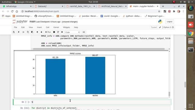This screenshot has height=110, width=195.
Task: Switch to the rainfall_data_1901 tab
Action: click(80, 6)
